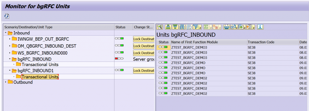Open the layout grid icon's dropdown arrow
Viewport: 309px width, 111px height.
253,28
